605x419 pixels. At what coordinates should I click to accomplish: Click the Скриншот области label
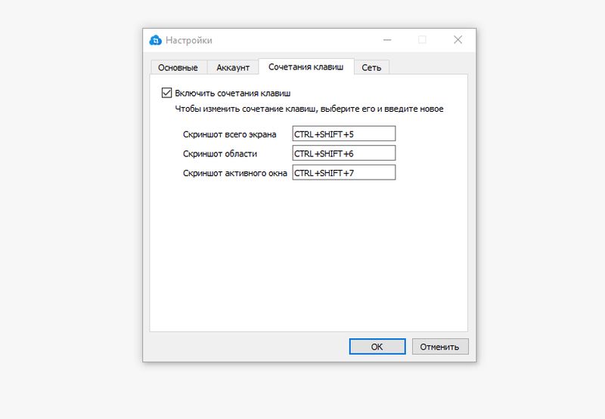[x=220, y=153]
